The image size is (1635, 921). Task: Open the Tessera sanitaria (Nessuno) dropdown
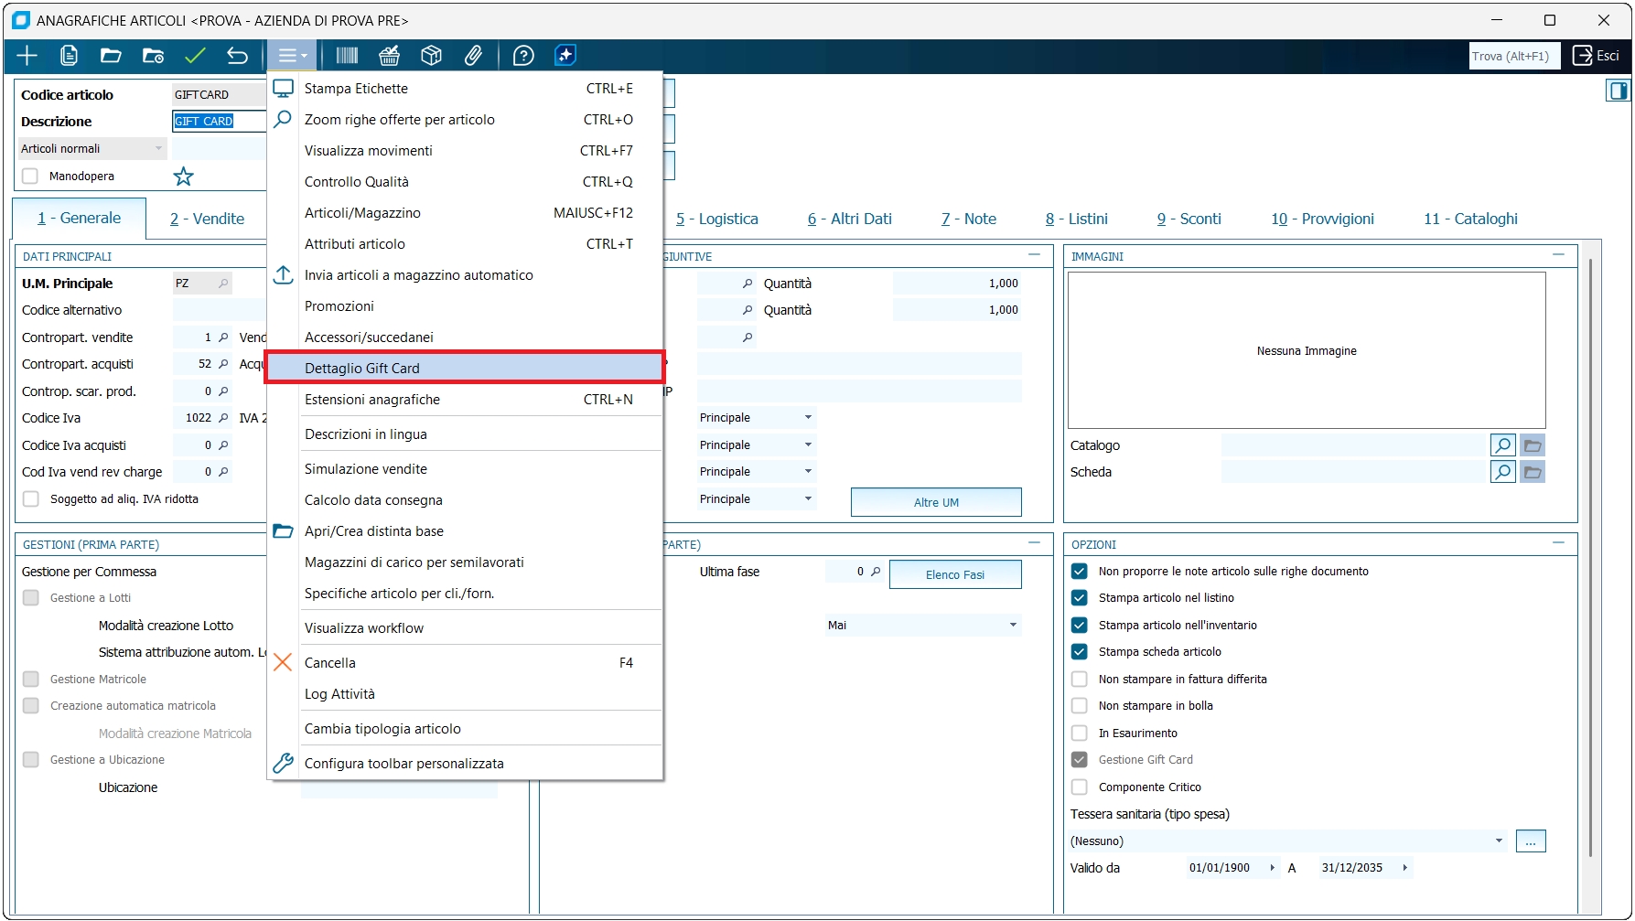(x=1498, y=841)
